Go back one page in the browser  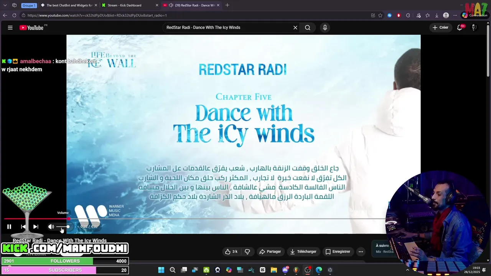pyautogui.click(x=5, y=15)
